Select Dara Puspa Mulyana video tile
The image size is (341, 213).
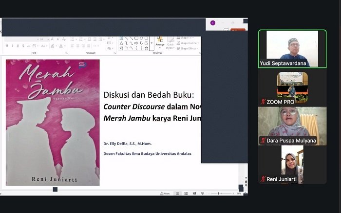[x=292, y=126]
